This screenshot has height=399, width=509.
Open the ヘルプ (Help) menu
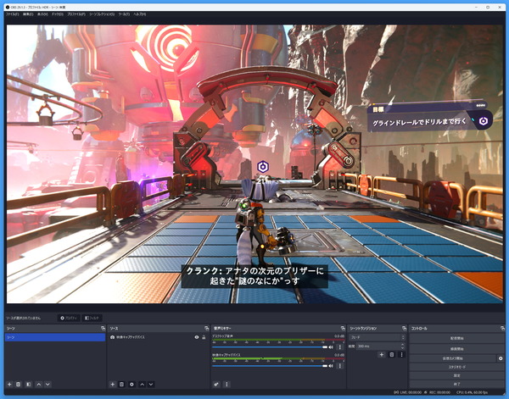pyautogui.click(x=140, y=14)
